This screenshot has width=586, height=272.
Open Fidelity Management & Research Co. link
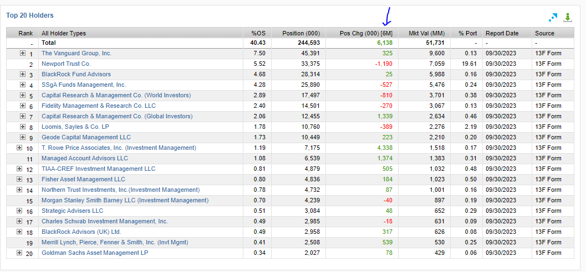[99, 106]
